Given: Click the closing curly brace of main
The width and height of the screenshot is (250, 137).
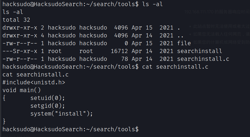Looking at the screenshot, I should [4, 121].
